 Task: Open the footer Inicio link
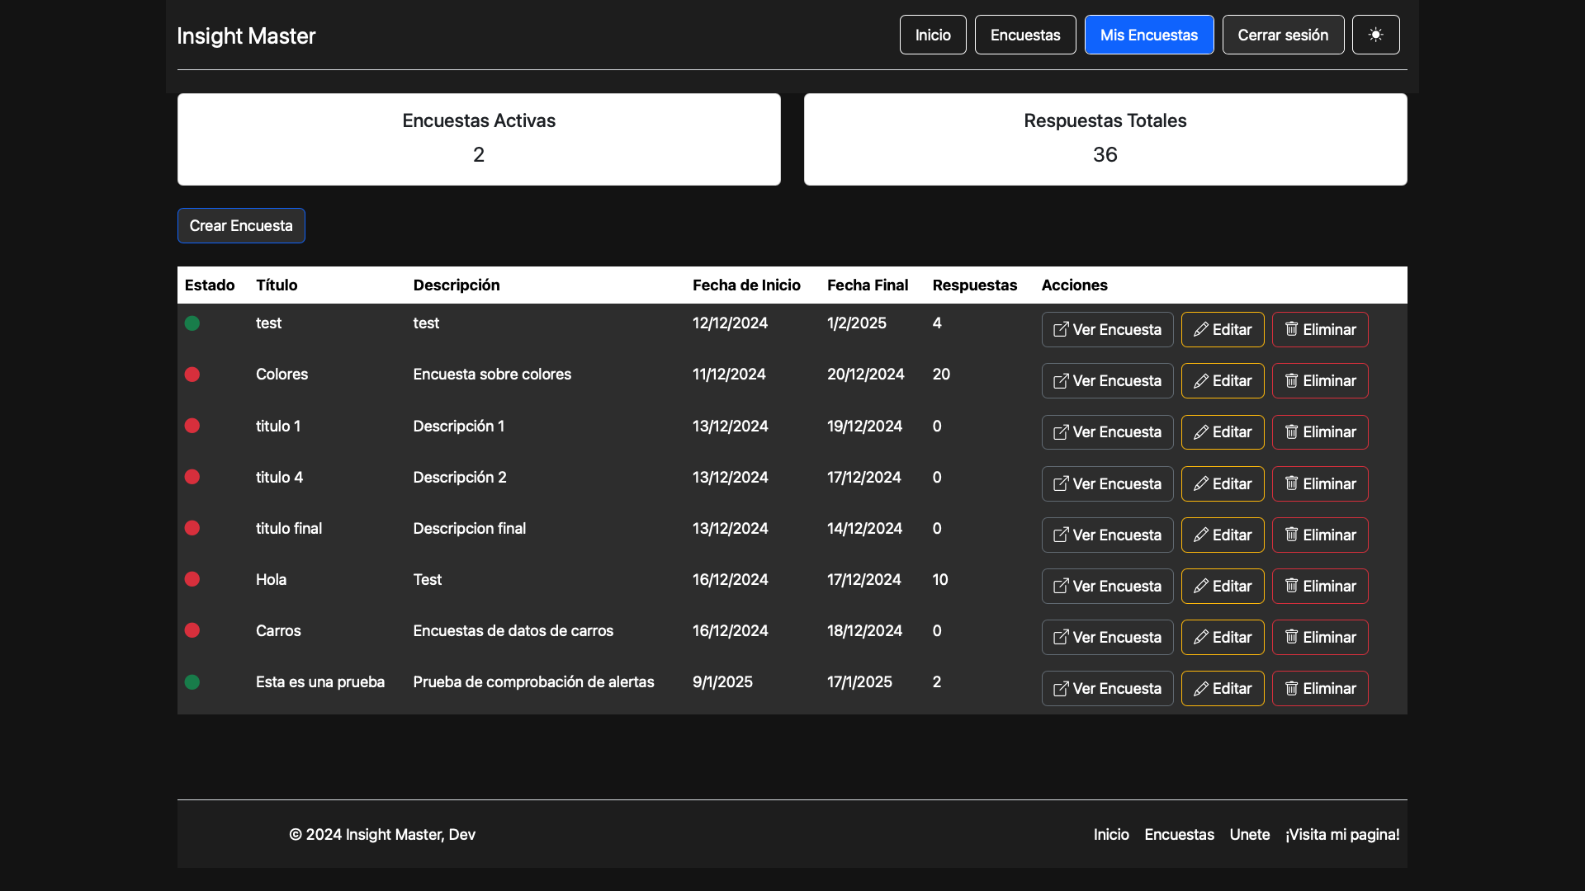pyautogui.click(x=1111, y=834)
